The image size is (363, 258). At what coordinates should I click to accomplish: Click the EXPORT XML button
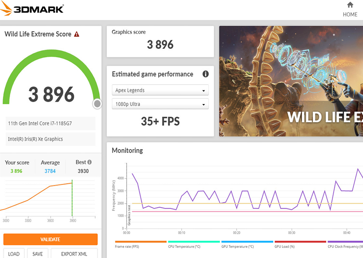[74, 254]
